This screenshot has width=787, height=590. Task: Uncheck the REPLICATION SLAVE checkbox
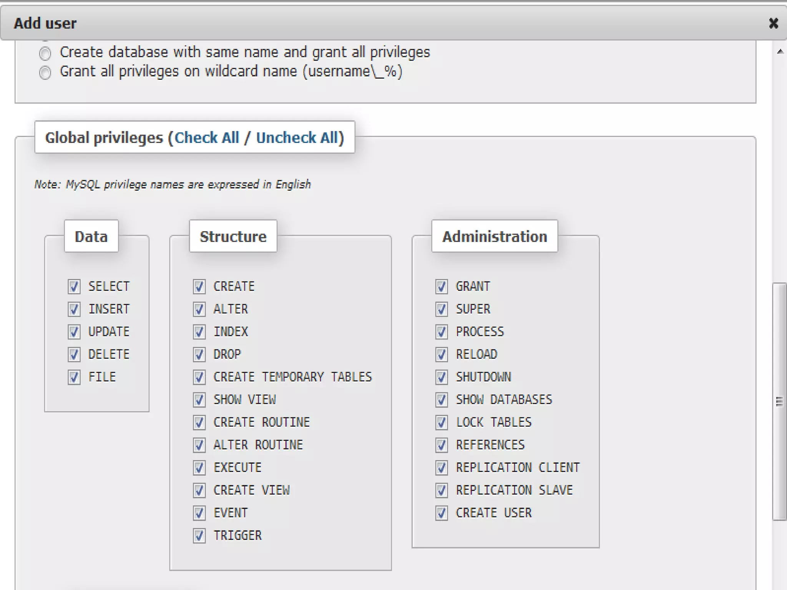click(442, 491)
